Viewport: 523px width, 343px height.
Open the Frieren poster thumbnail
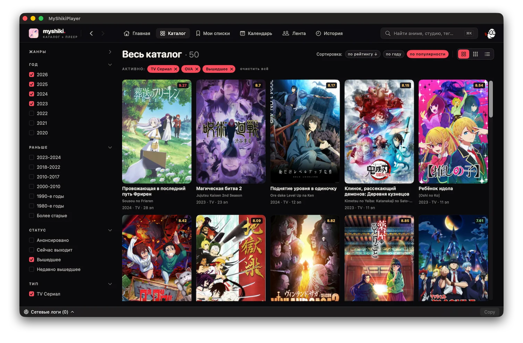pyautogui.click(x=157, y=132)
